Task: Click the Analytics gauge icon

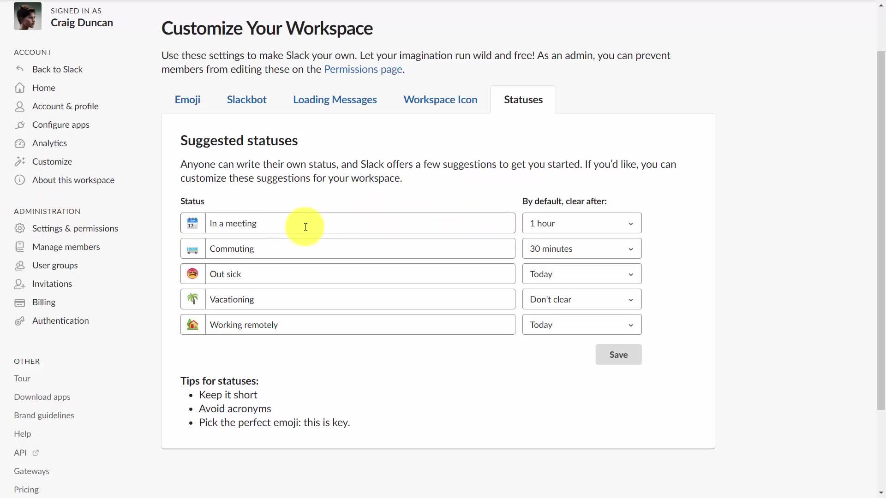Action: (x=19, y=143)
